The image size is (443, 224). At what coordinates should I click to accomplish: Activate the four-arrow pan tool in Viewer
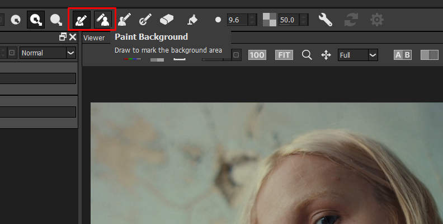(x=326, y=55)
